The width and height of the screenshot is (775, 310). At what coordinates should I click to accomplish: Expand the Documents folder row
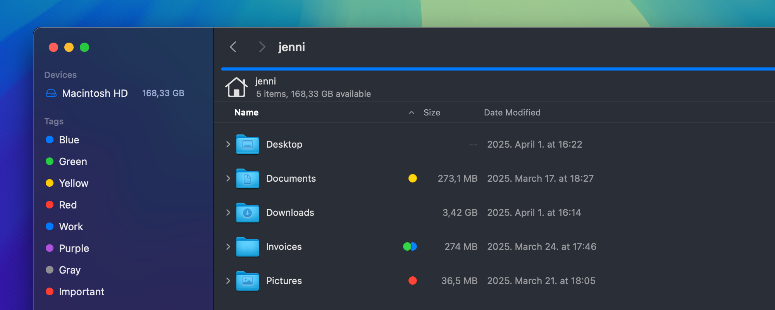click(x=228, y=178)
